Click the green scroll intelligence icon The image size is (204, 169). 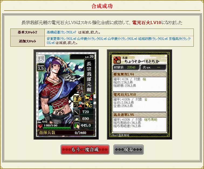point(77,126)
